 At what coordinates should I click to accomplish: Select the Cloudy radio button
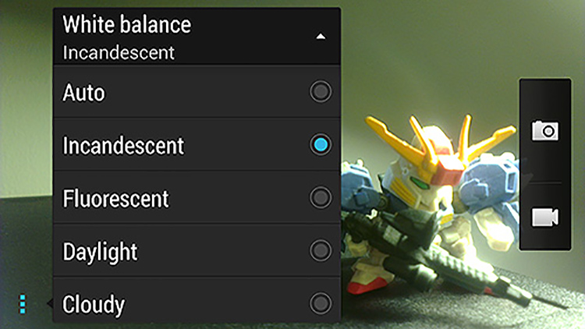pos(321,303)
